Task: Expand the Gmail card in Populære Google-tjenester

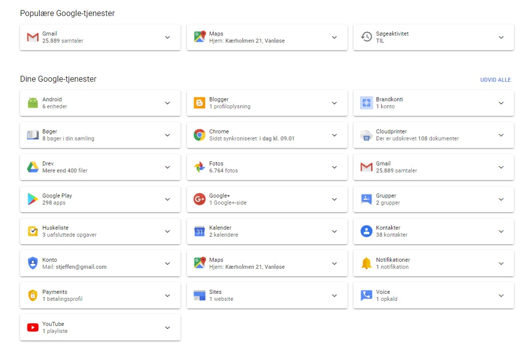Action: click(x=167, y=37)
